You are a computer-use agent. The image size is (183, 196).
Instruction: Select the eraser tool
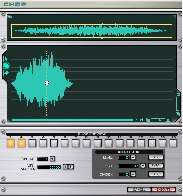[6, 73]
